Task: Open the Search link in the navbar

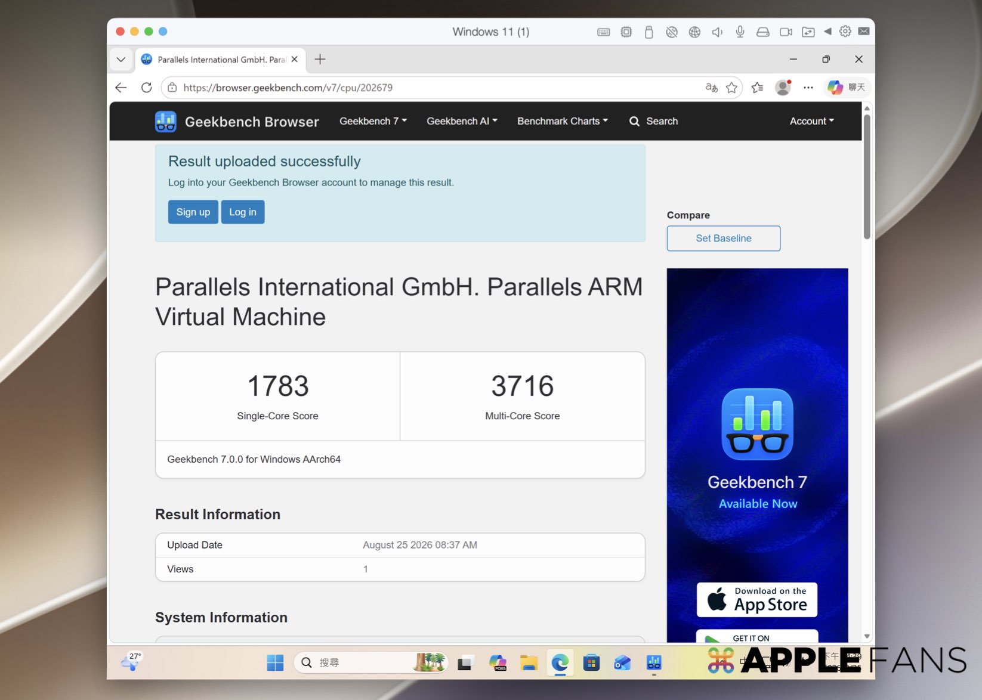Action: point(654,121)
